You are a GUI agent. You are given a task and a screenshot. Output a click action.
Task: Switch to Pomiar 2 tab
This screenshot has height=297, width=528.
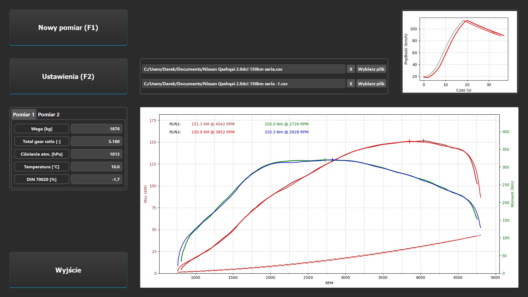[49, 114]
